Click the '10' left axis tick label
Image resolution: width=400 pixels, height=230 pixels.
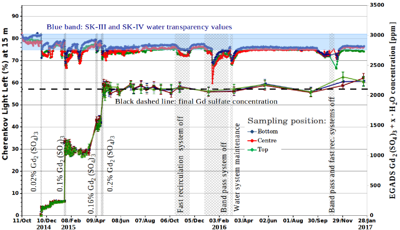tap(16, 193)
